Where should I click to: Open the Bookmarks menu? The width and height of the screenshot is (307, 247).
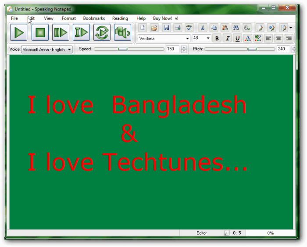tap(94, 18)
